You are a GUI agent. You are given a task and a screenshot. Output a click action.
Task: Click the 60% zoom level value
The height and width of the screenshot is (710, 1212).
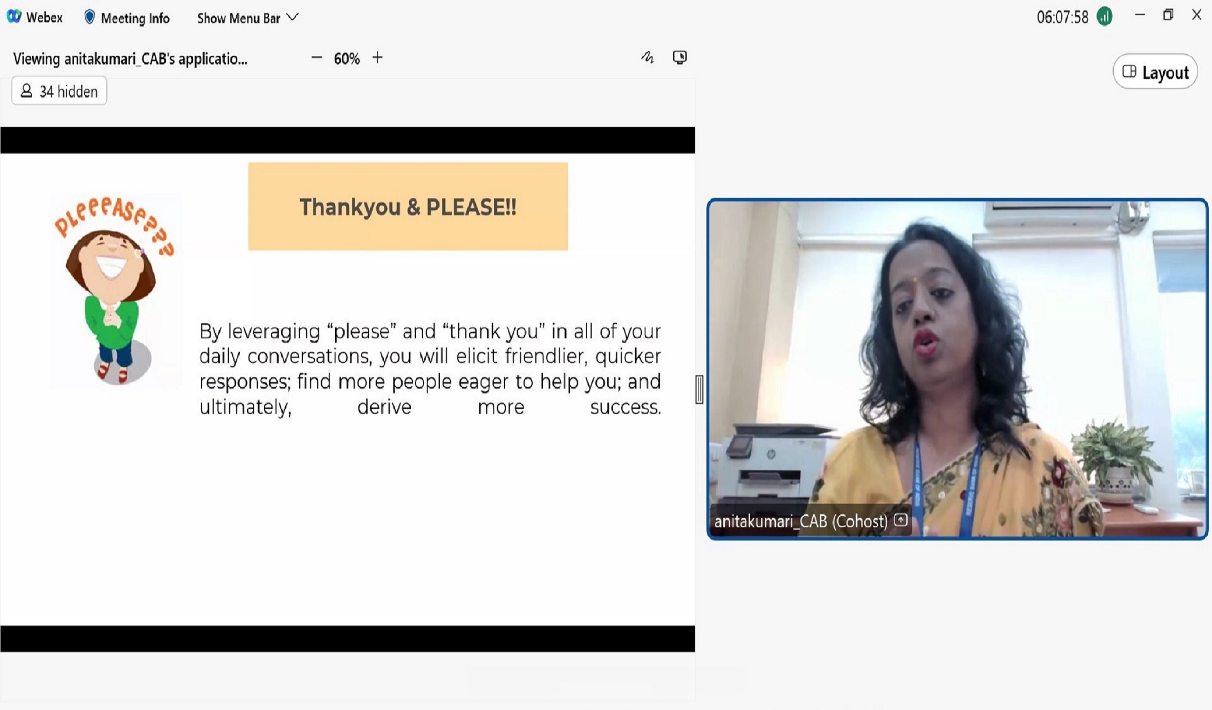[x=347, y=59]
